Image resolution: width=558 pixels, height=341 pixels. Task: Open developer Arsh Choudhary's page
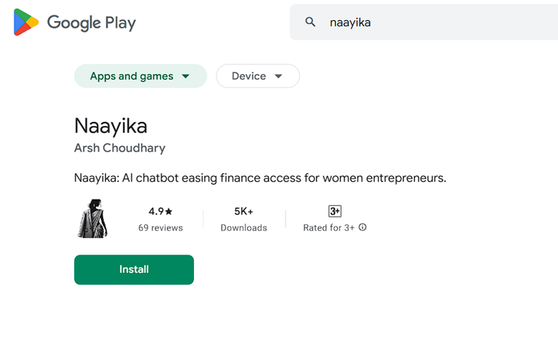(120, 148)
